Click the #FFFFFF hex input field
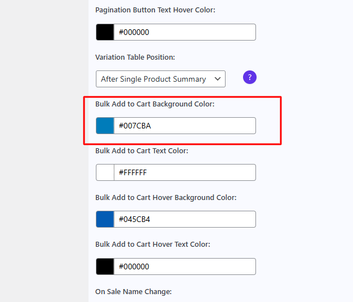 pos(184,172)
